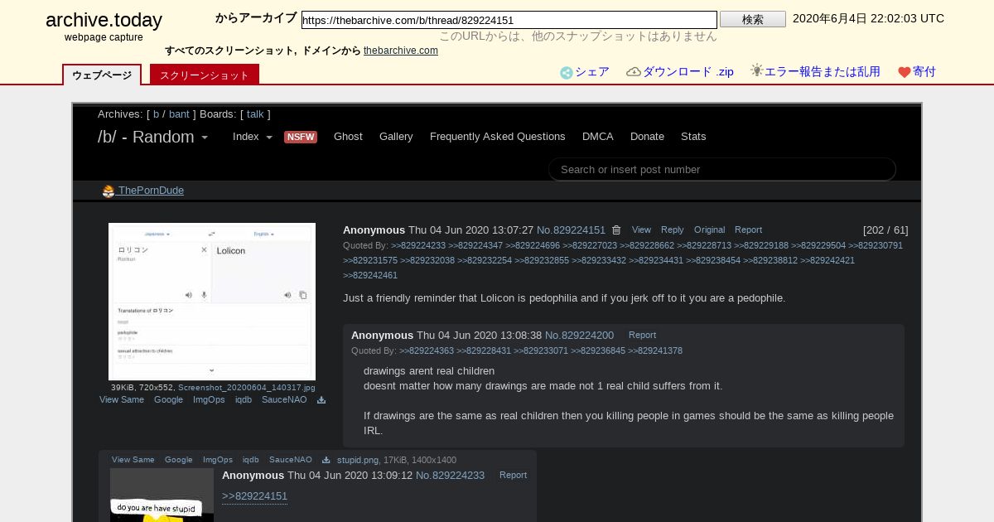994x522 pixels.
Task: Expand the Index dropdown menu
Action: 253,137
